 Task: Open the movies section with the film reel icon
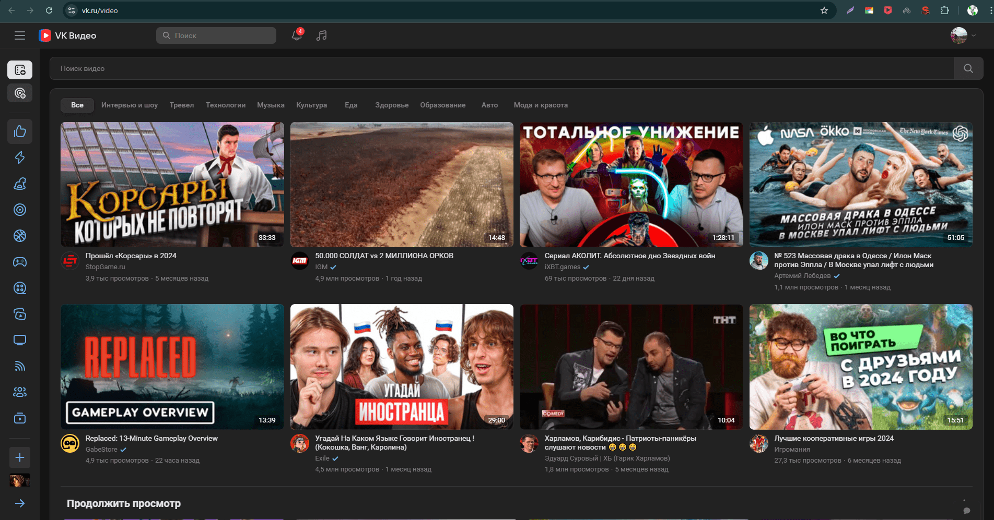[x=20, y=288]
